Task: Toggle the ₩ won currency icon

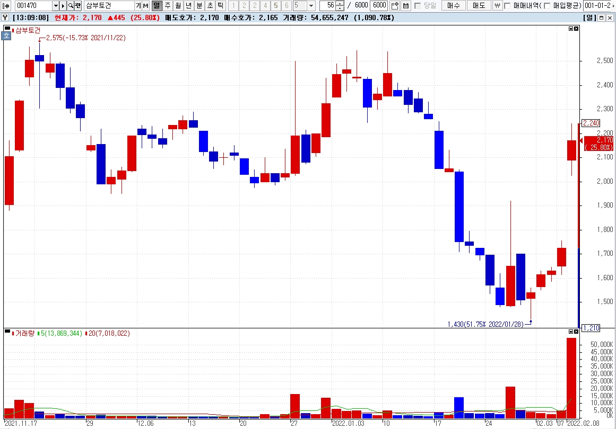Action: [497, 5]
